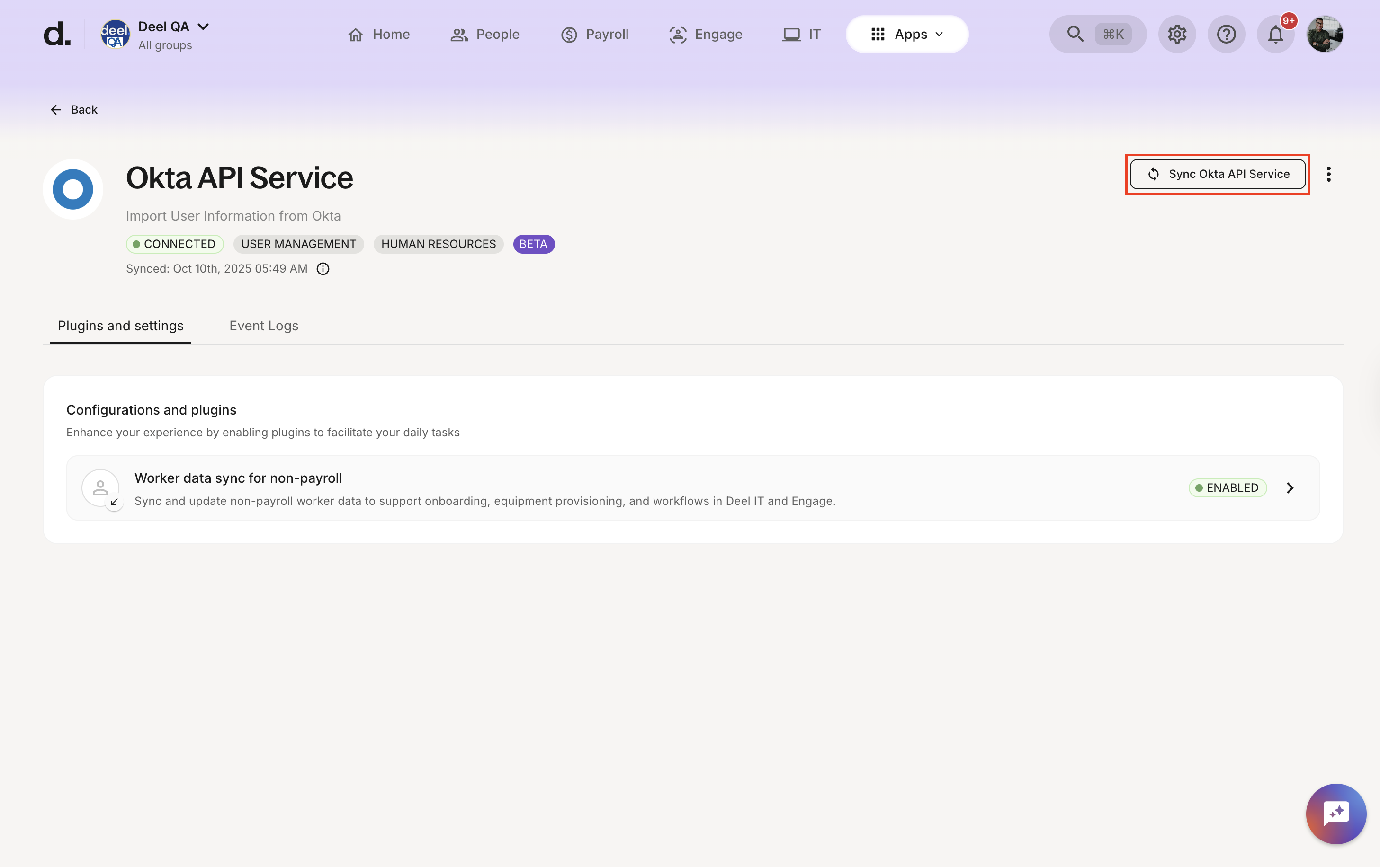Navigate to People in top menu
This screenshot has width=1380, height=867.
point(485,35)
